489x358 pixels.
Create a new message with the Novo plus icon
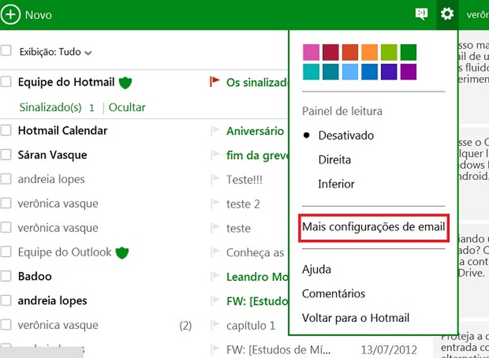(10, 14)
